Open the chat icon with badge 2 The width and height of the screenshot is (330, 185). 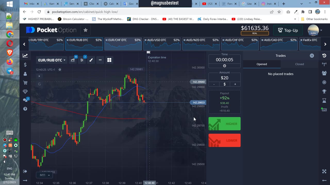26,100
